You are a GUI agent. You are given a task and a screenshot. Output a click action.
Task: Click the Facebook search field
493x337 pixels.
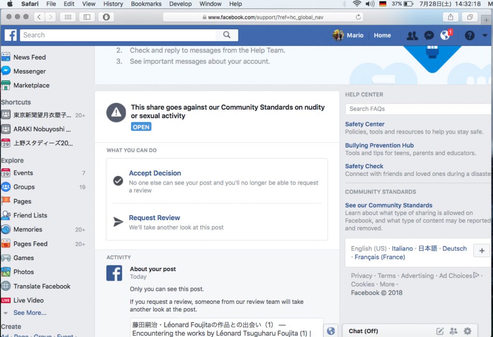(x=118, y=35)
